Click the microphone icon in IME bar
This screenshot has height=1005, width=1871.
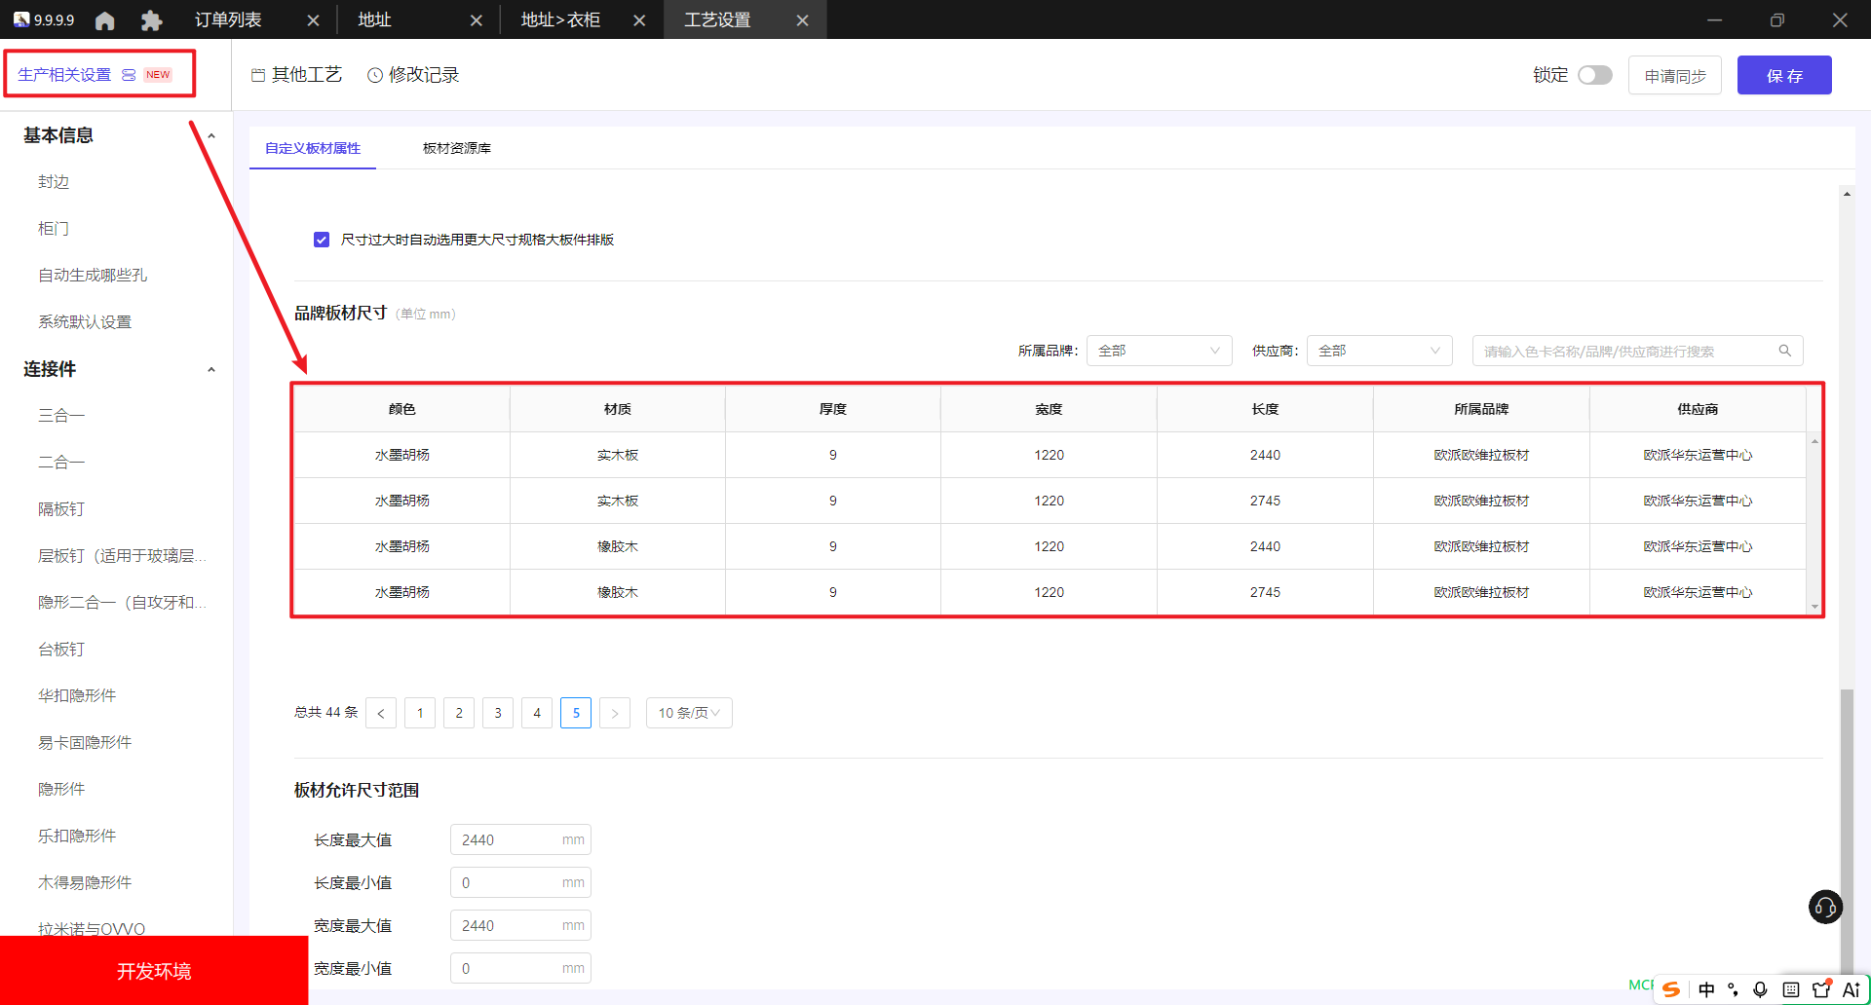(x=1760, y=989)
